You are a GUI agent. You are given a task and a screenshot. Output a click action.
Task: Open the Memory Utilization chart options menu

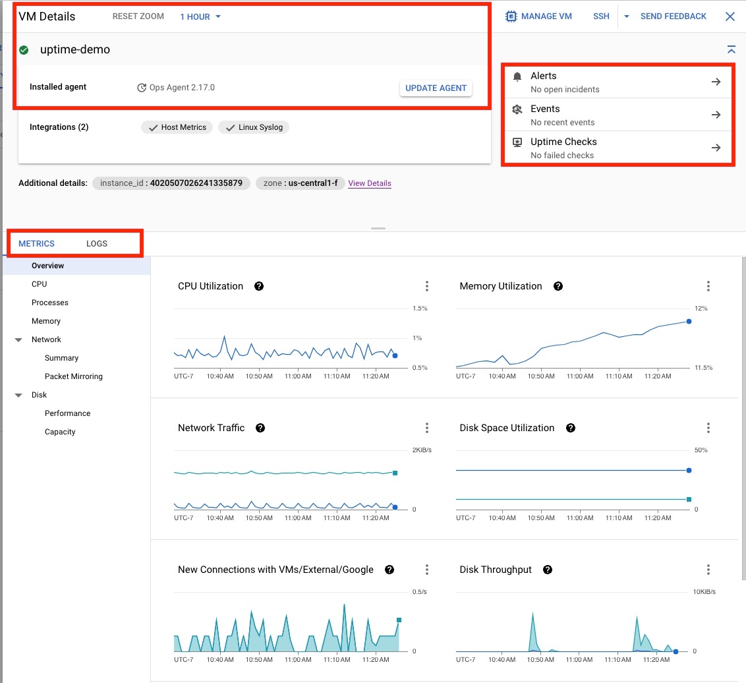[708, 286]
